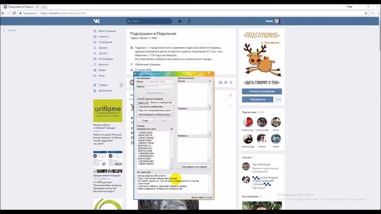Select the Взять из сообщества tab in parser

pos(161,103)
